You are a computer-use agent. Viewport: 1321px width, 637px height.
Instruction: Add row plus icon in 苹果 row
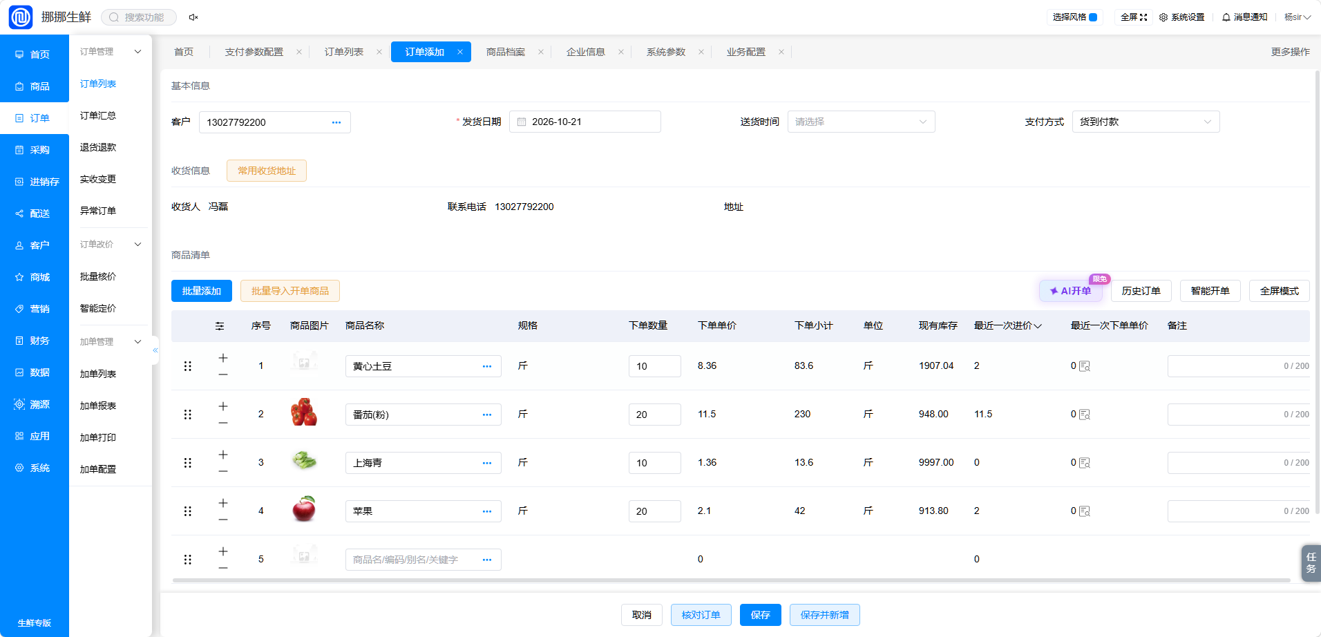click(223, 503)
